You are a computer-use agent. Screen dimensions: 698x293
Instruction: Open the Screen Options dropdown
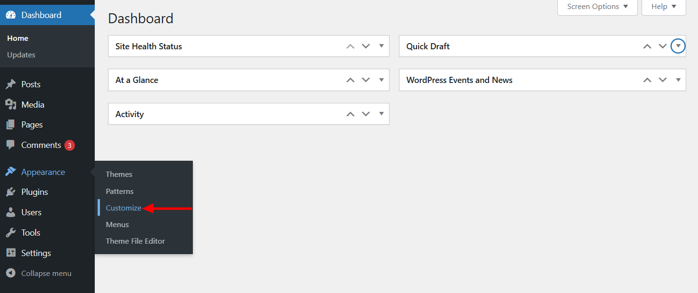(x=598, y=7)
